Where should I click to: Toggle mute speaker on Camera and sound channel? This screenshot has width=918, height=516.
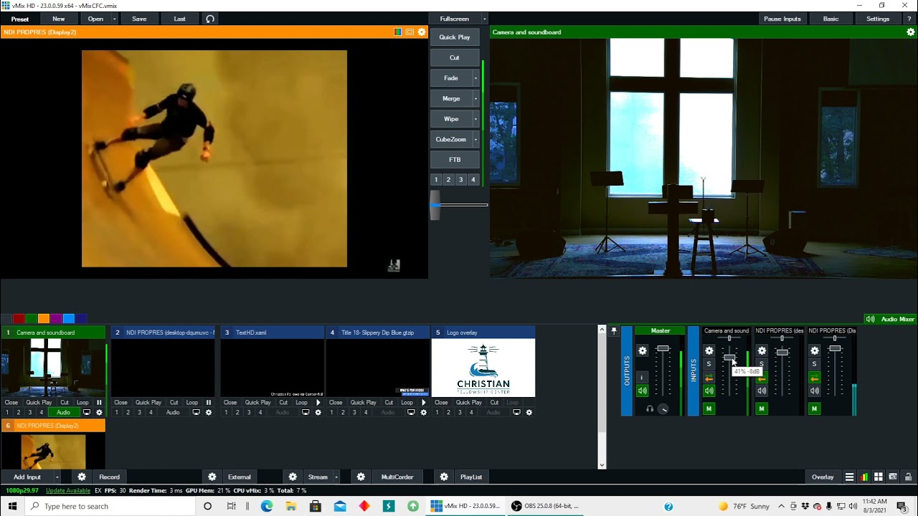[709, 391]
